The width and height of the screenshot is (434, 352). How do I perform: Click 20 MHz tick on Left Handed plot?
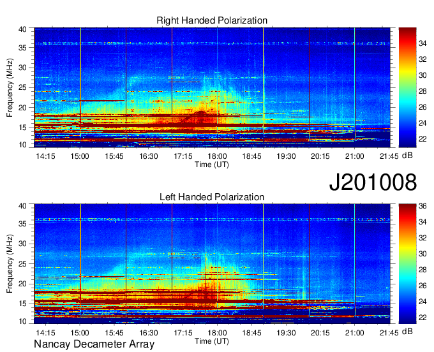[x=22, y=284]
